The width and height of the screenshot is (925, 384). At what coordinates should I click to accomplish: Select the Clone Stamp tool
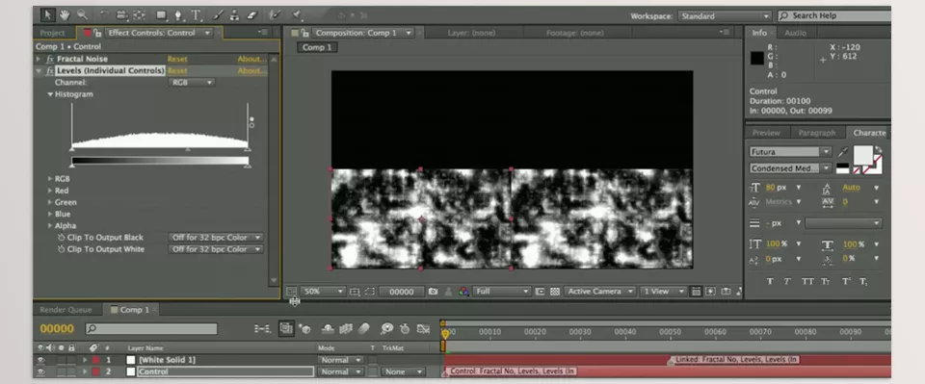[235, 14]
